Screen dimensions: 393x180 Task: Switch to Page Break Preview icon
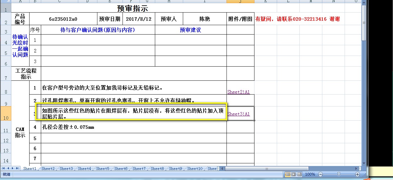pyautogui.click(x=299, y=174)
